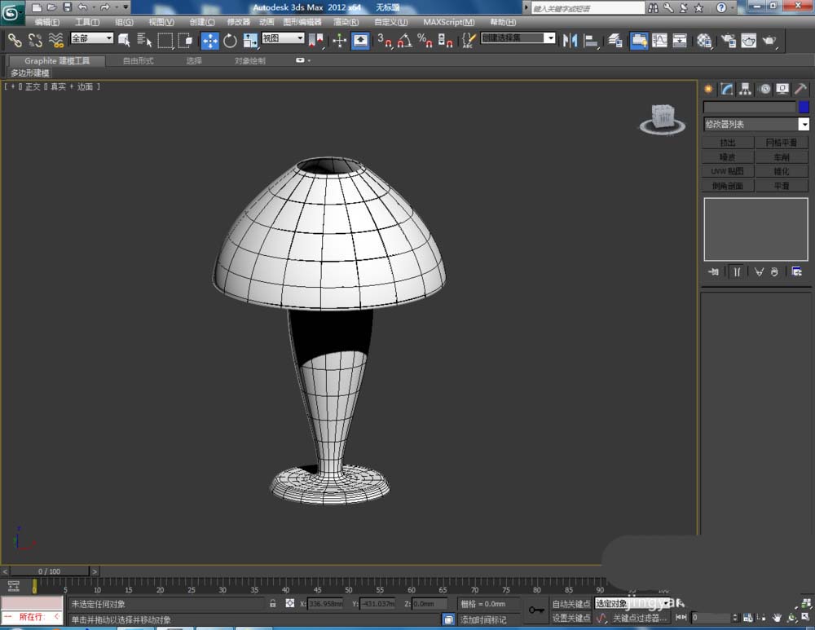Click the teapot Render Production icon

[769, 41]
